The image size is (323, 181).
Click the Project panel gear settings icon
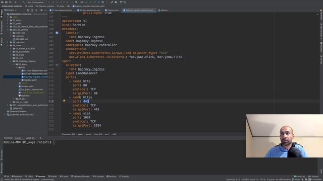click(x=41, y=10)
